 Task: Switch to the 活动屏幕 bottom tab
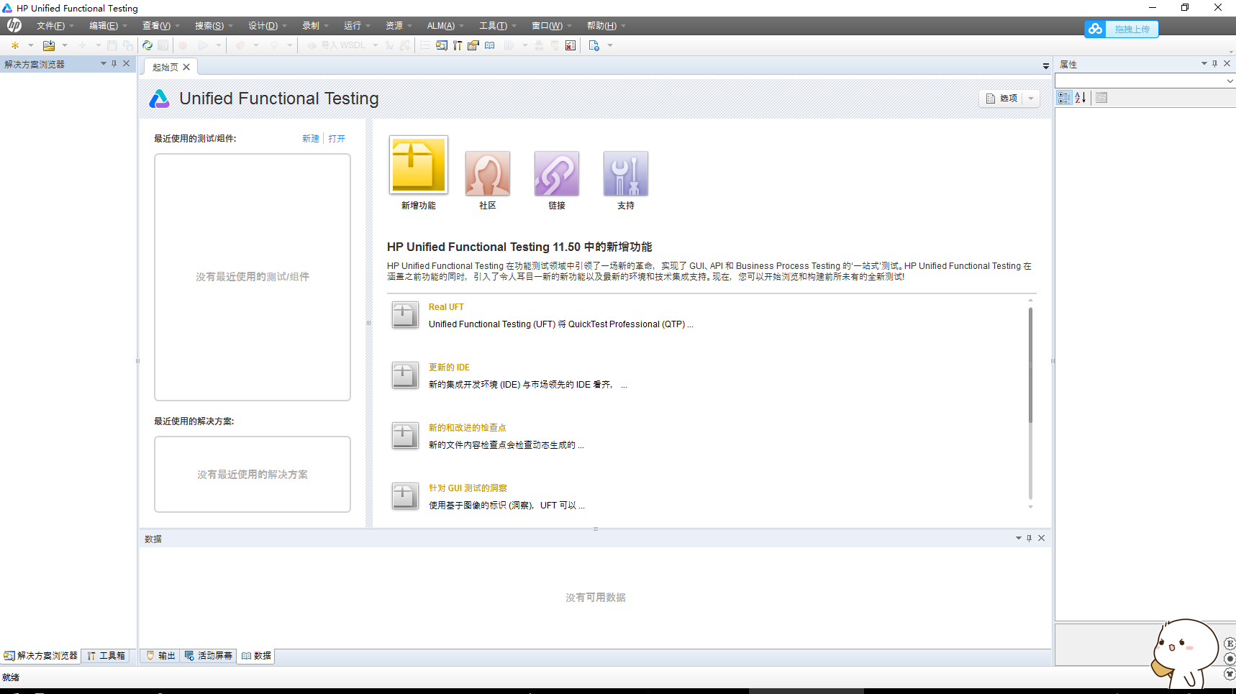209,656
